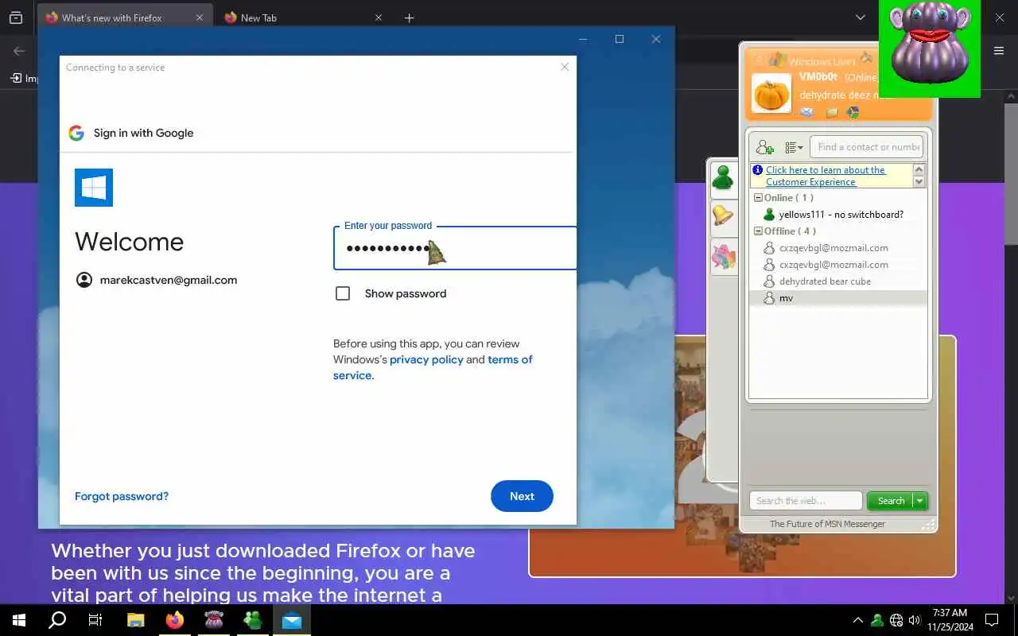Select the pink butterfly tab in Messenger sidebar

[723, 256]
